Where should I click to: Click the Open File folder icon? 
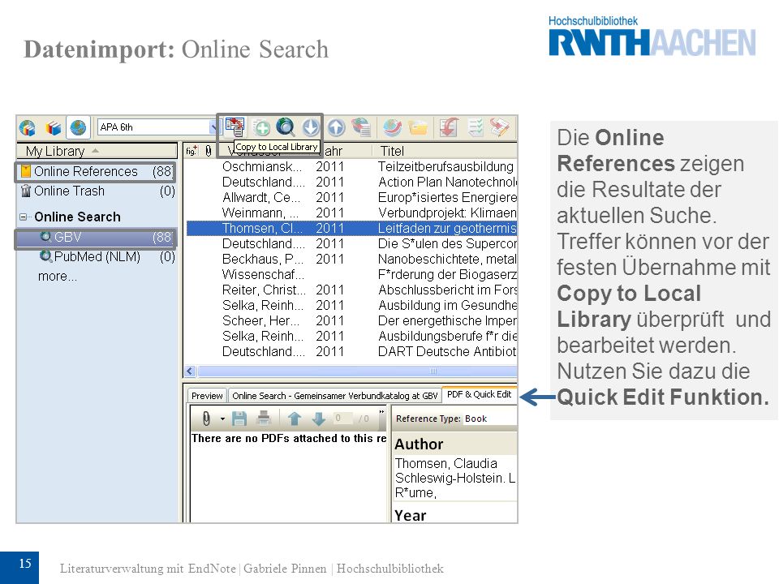(x=418, y=127)
